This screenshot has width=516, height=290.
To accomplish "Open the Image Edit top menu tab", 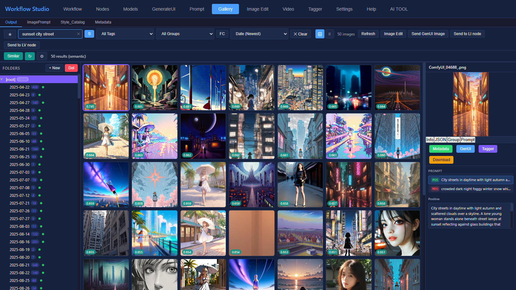I will (258, 9).
